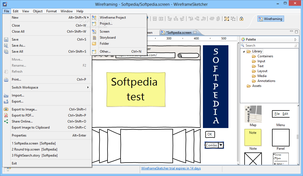Viewport: 303px width, 176px height.
Task: Open the Edit menu
Action: 15,11
